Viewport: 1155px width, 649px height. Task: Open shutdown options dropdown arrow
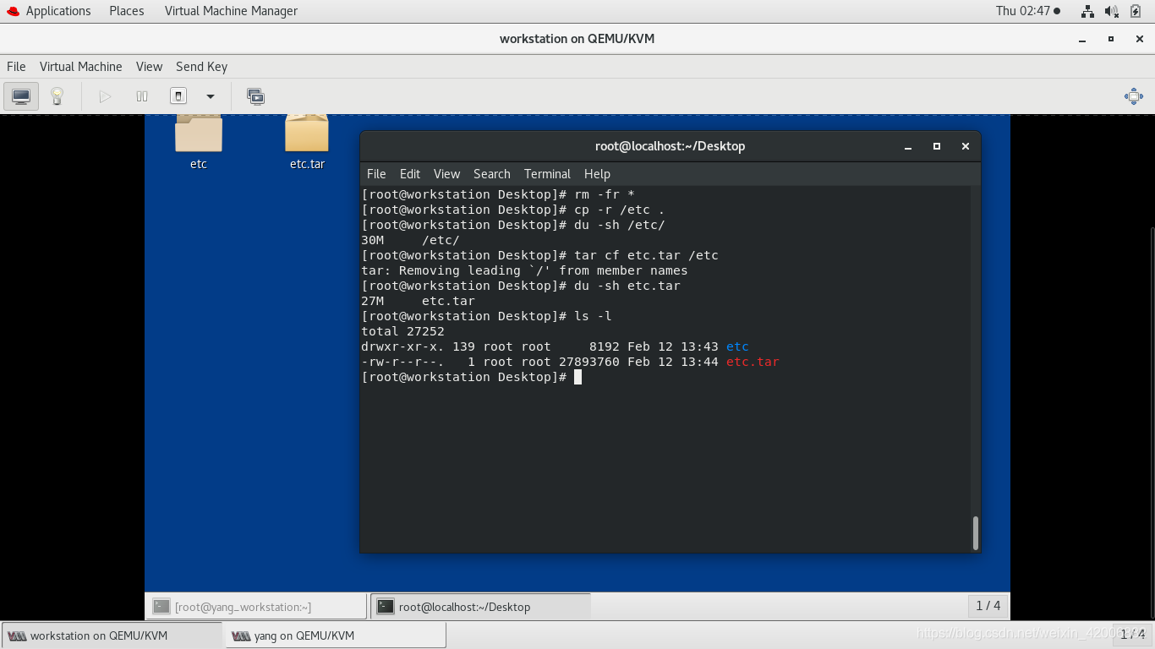[211, 96]
